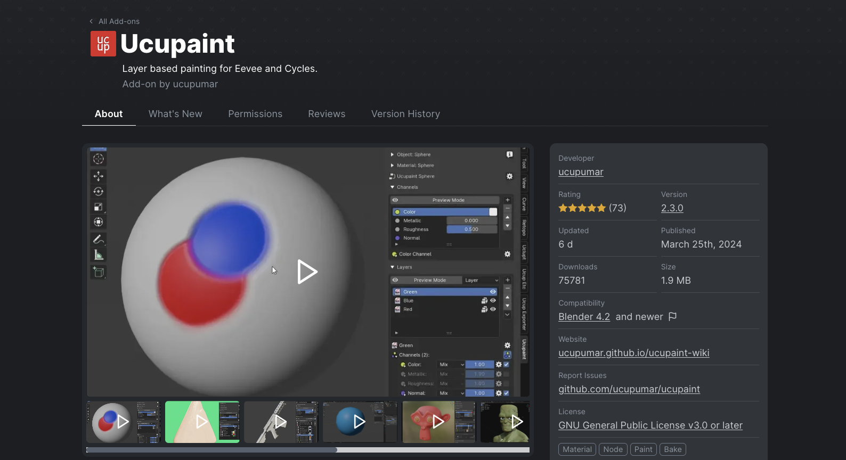Go back to All Add-ons
846x460 pixels.
click(x=114, y=21)
